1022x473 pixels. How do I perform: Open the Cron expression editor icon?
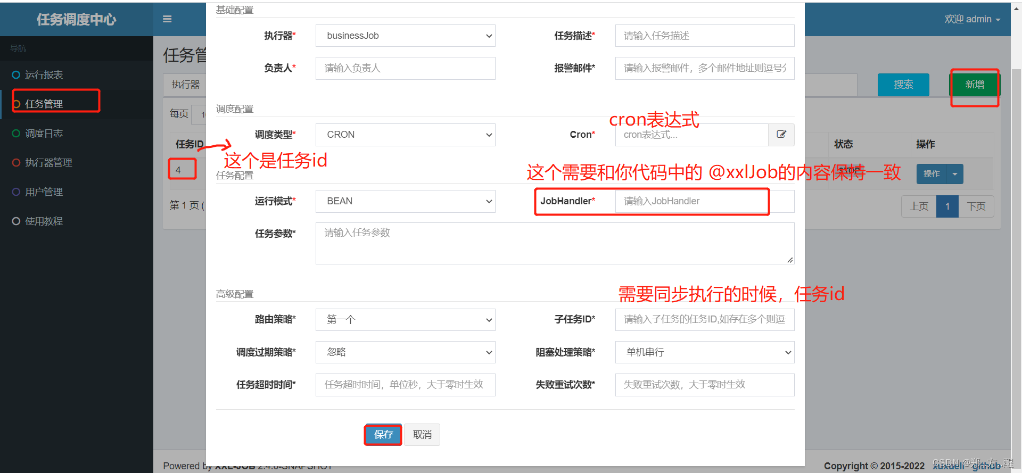click(x=781, y=135)
